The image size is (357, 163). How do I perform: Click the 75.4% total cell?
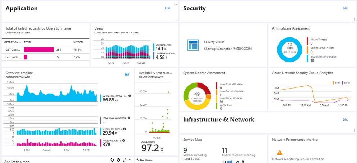(77, 50)
